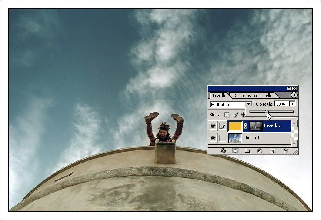Screen dimensions: 321x220
Task: Minimize the Livelli palette
Action: pyautogui.click(x=289, y=88)
